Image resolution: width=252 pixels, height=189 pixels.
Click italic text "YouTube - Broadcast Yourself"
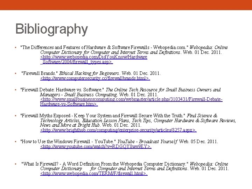pos(147,142)
